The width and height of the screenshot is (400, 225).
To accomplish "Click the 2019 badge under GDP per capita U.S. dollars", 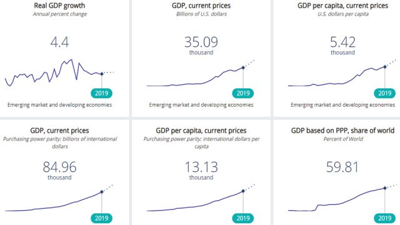I will tap(385, 93).
